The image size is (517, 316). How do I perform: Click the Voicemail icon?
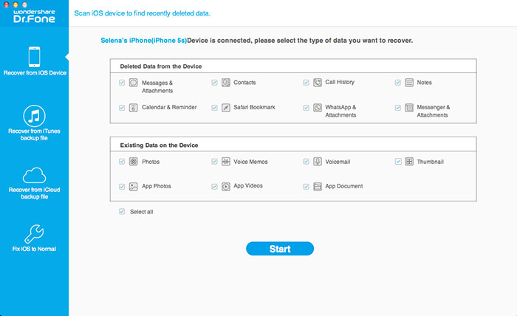[318, 162]
